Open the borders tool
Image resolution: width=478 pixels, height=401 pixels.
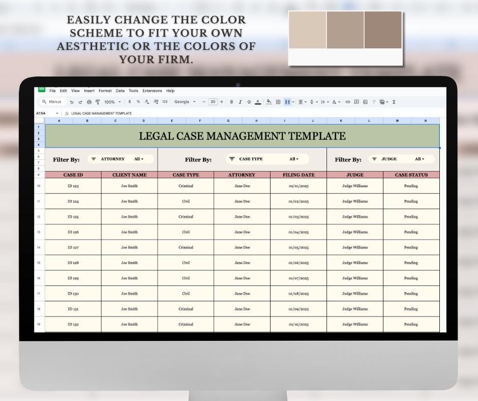(278, 102)
